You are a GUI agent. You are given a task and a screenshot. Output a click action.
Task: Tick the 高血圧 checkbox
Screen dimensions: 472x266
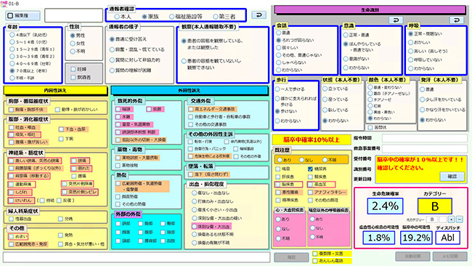(x=310, y=184)
